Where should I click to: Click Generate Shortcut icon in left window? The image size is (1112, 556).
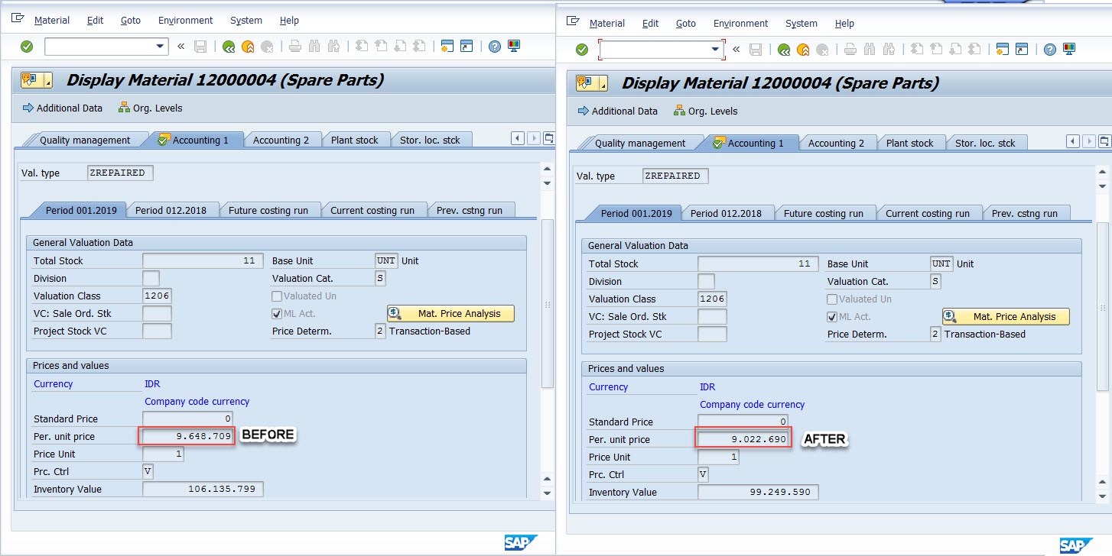coord(467,47)
